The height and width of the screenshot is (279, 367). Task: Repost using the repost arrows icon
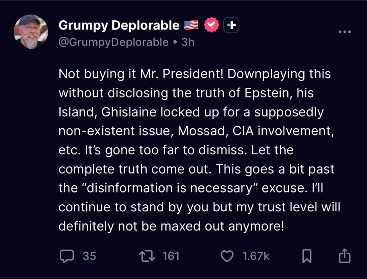pyautogui.click(x=147, y=256)
